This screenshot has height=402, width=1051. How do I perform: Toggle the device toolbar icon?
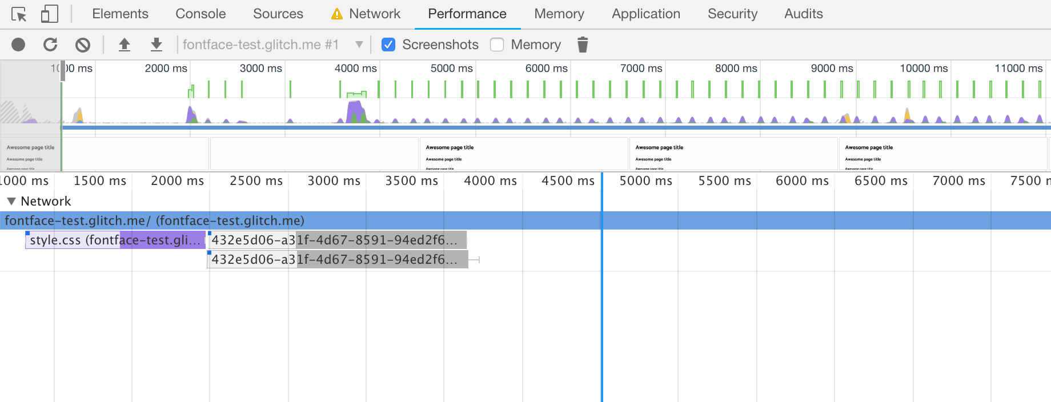coord(50,14)
